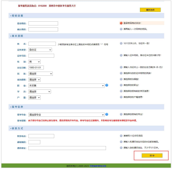Click the info icon beside 请再输入一次同样的密码
The image size is (172, 169).
point(121,29)
